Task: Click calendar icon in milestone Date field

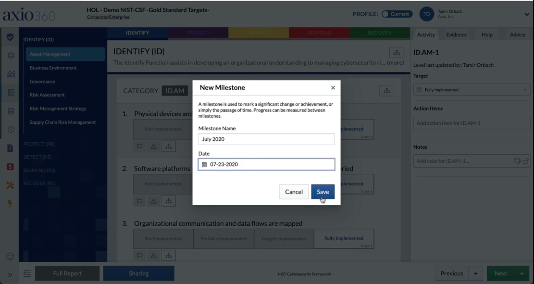Action: click(204, 165)
